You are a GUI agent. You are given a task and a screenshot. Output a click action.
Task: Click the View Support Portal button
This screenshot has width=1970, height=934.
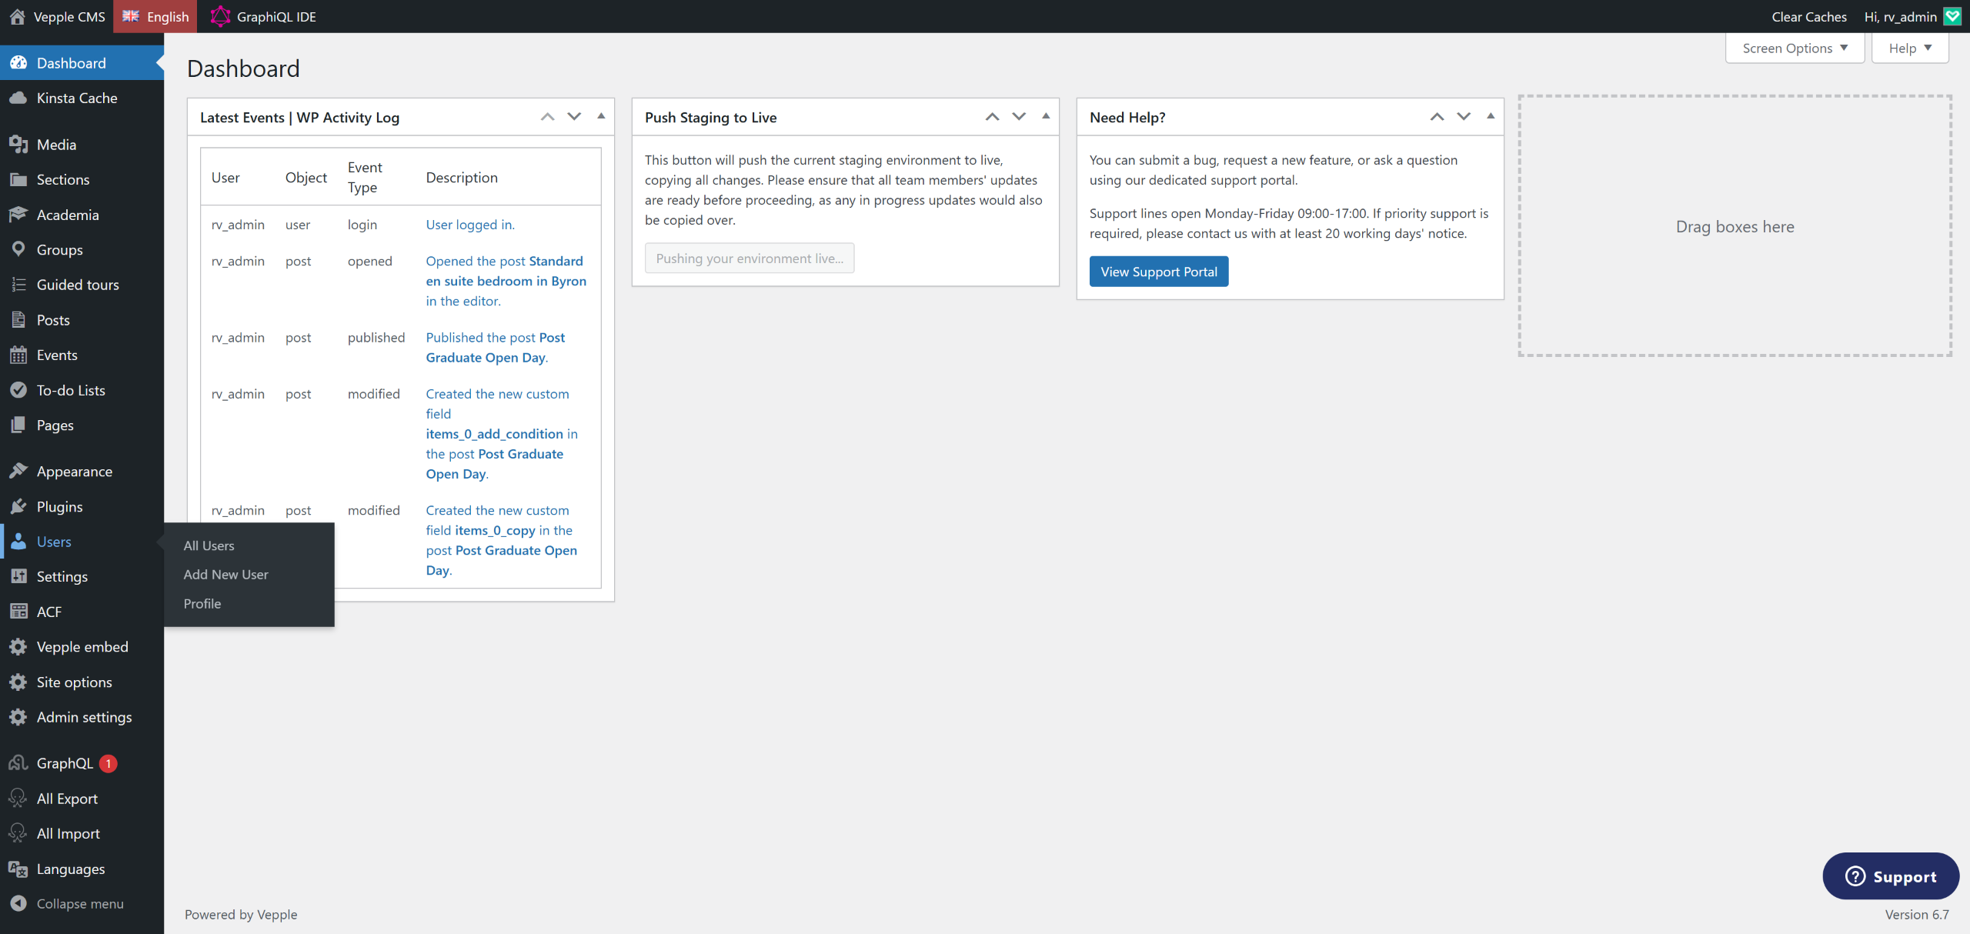1158,272
